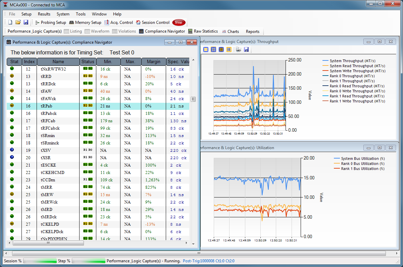This screenshot has width=403, height=267.
Task: Open the Acq. Control panel
Action: pyautogui.click(x=118, y=23)
